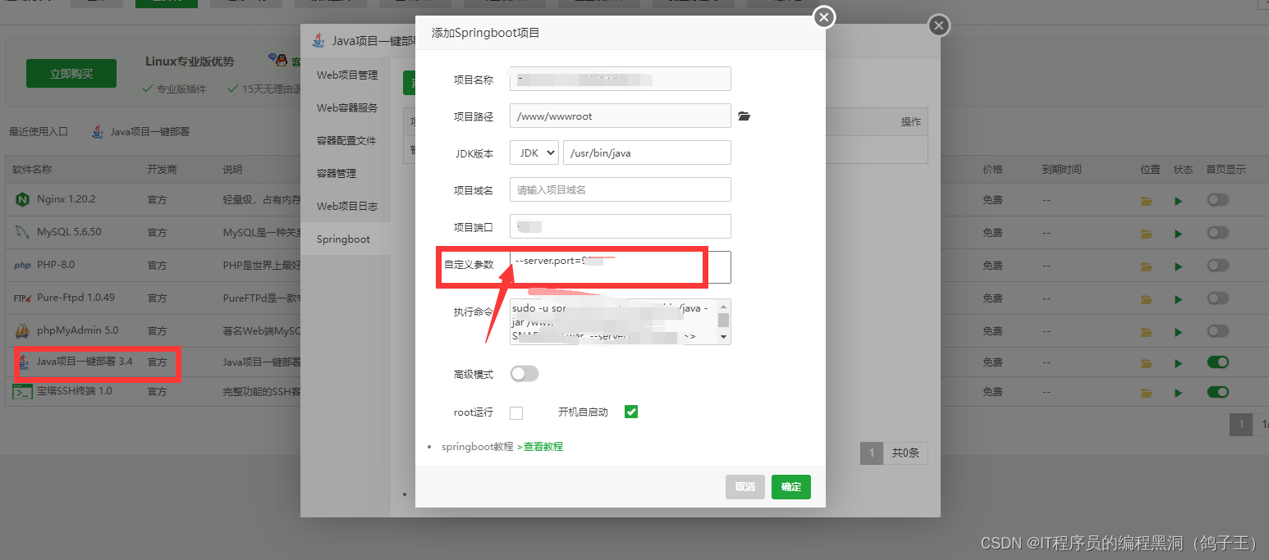The image size is (1269, 560).
Task: Enable homepage display for Nginx
Action: (1217, 200)
